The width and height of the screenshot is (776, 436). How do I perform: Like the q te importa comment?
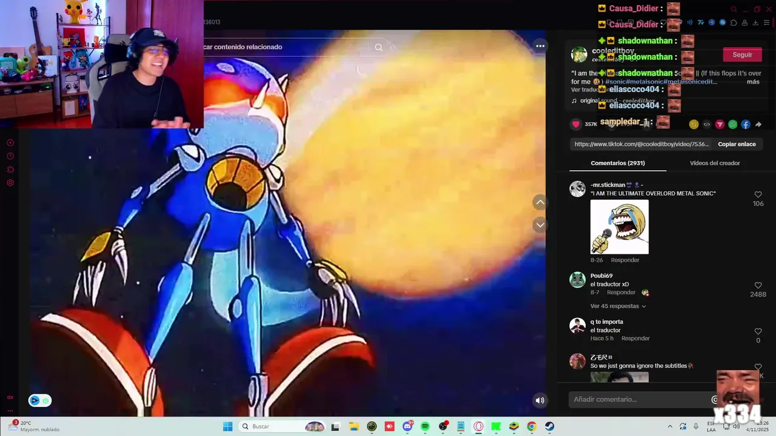758,332
